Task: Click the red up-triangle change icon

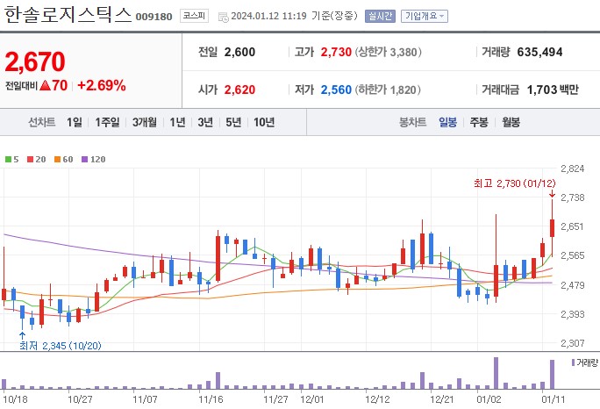Action: coord(45,85)
